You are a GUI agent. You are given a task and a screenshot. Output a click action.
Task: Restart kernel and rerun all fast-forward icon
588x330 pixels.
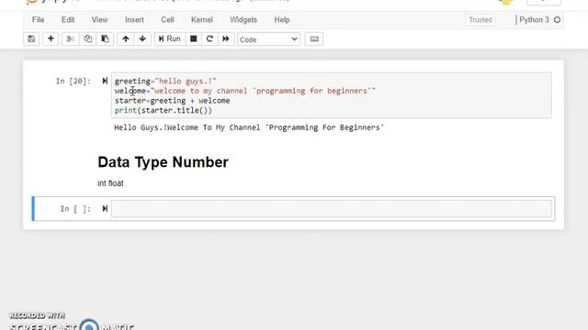[x=226, y=38]
